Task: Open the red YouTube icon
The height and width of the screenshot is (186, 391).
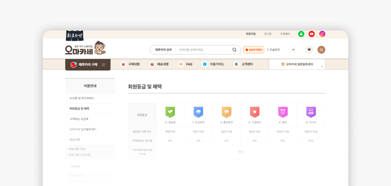Action: pyautogui.click(x=312, y=34)
